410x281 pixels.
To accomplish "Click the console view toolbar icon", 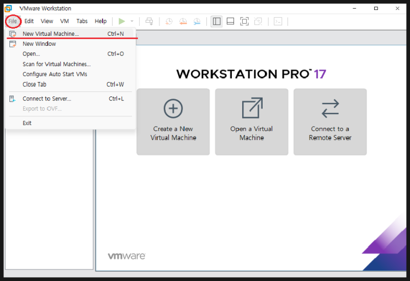I will point(278,21).
